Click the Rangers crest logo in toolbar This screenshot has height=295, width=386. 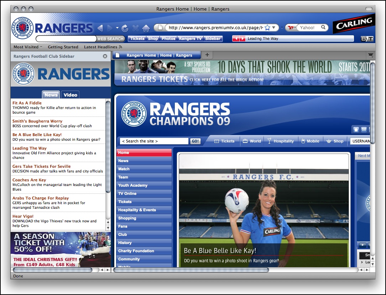22,28
